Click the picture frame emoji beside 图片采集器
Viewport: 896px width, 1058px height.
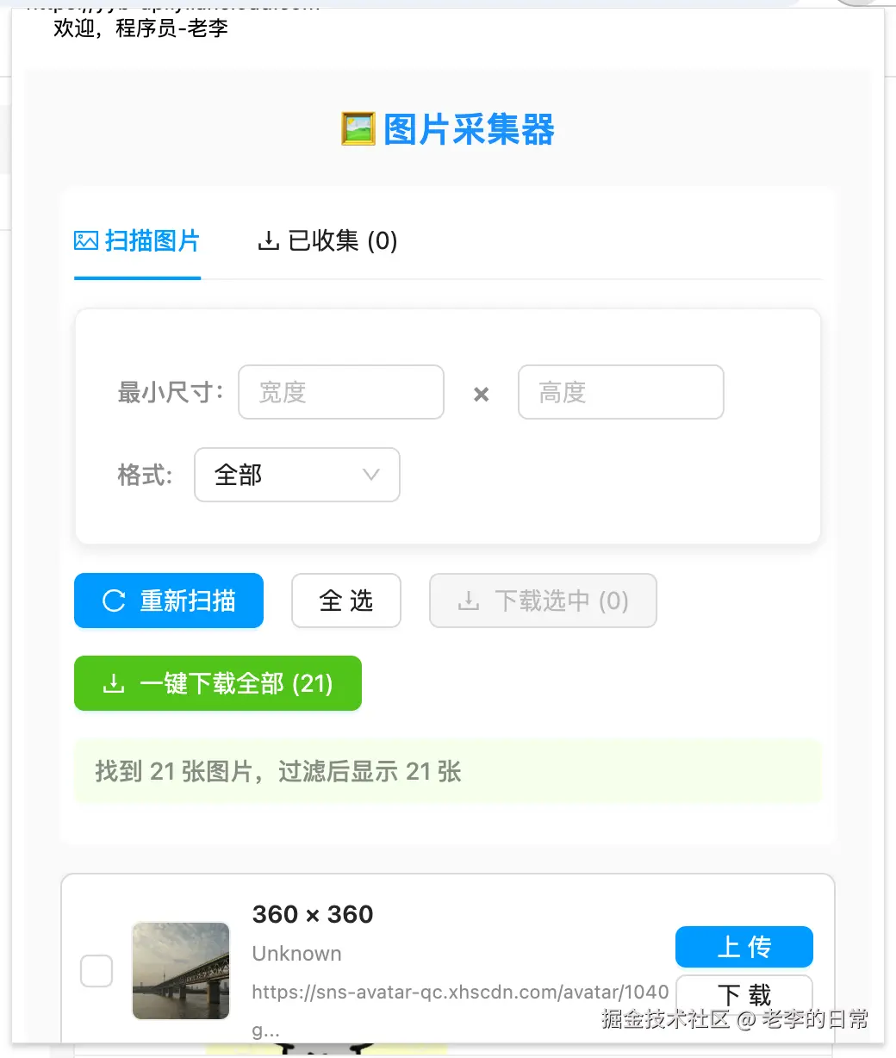(358, 129)
